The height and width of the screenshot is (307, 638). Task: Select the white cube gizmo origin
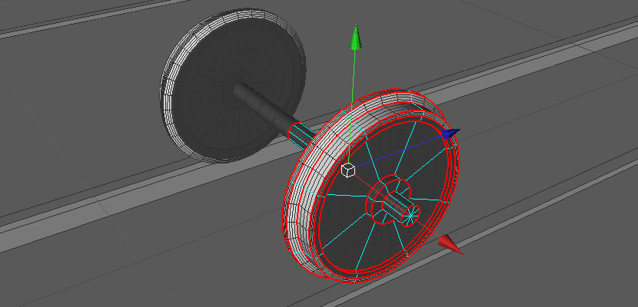pyautogui.click(x=348, y=170)
